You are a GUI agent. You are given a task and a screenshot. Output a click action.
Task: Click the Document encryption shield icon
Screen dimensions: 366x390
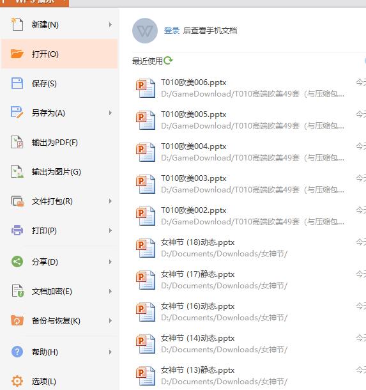click(x=18, y=291)
